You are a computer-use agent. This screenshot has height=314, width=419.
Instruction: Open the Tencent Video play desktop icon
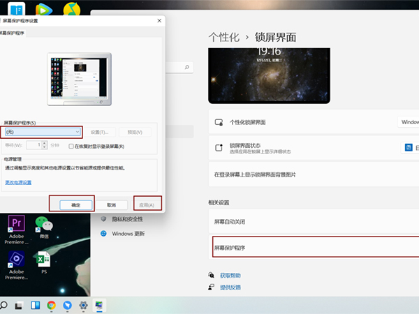(44, 10)
